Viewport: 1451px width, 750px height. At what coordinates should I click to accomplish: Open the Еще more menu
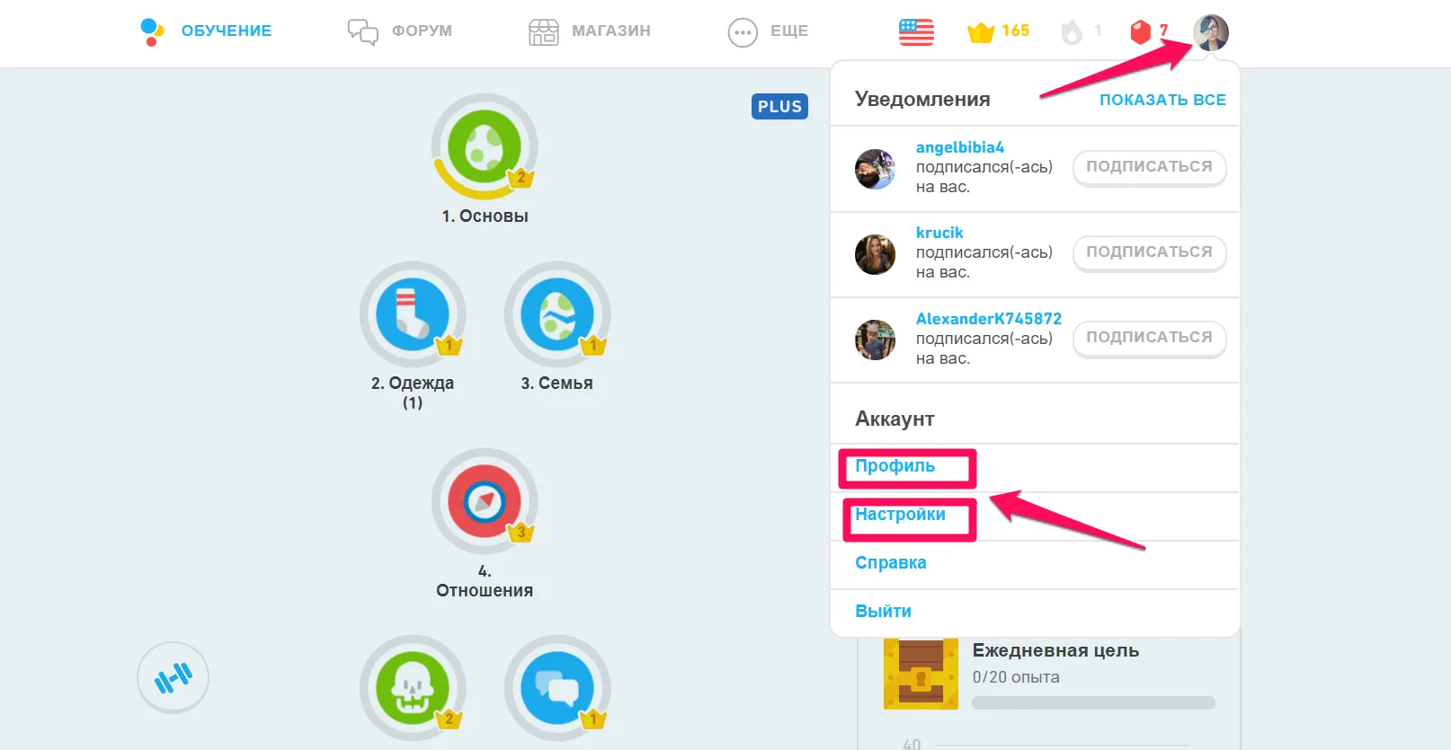[x=768, y=32]
